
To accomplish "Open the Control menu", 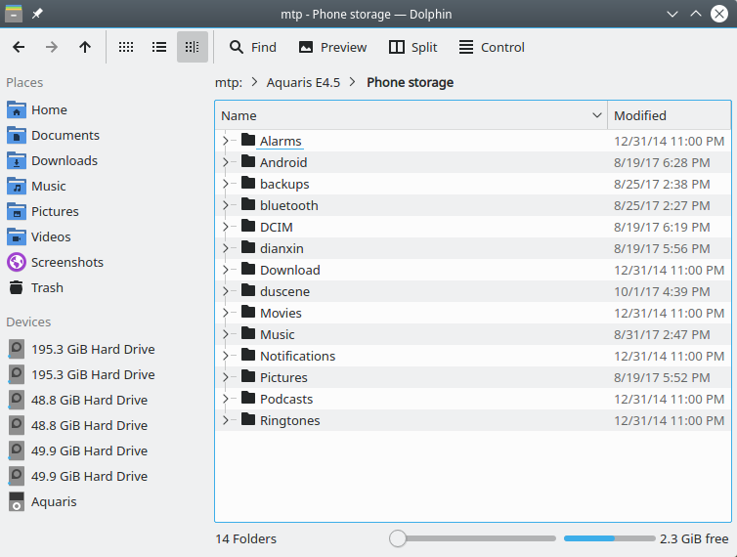I will 492,47.
